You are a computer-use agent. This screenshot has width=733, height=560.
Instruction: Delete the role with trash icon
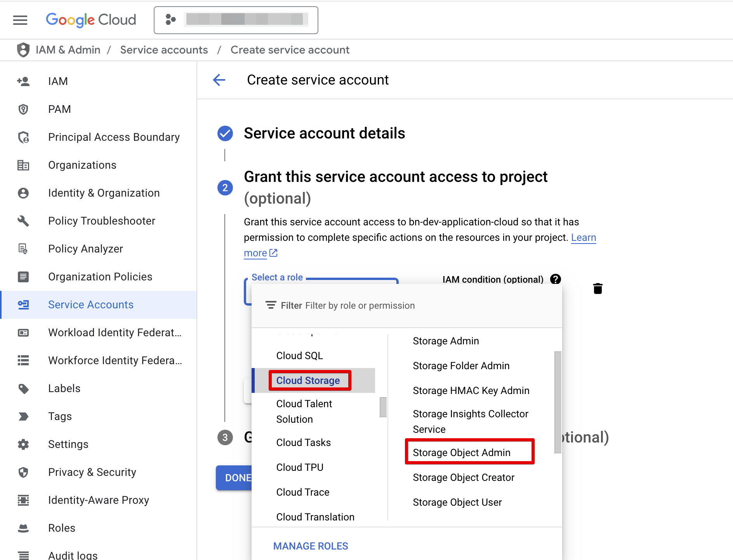(x=598, y=289)
